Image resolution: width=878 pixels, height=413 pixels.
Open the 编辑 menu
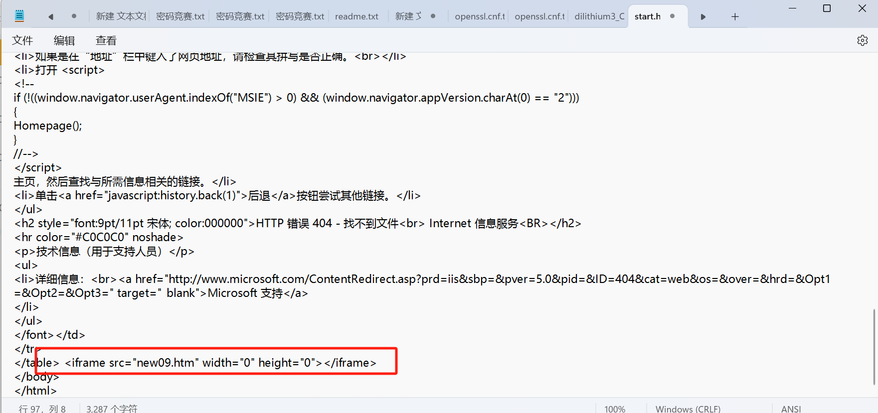click(x=64, y=40)
